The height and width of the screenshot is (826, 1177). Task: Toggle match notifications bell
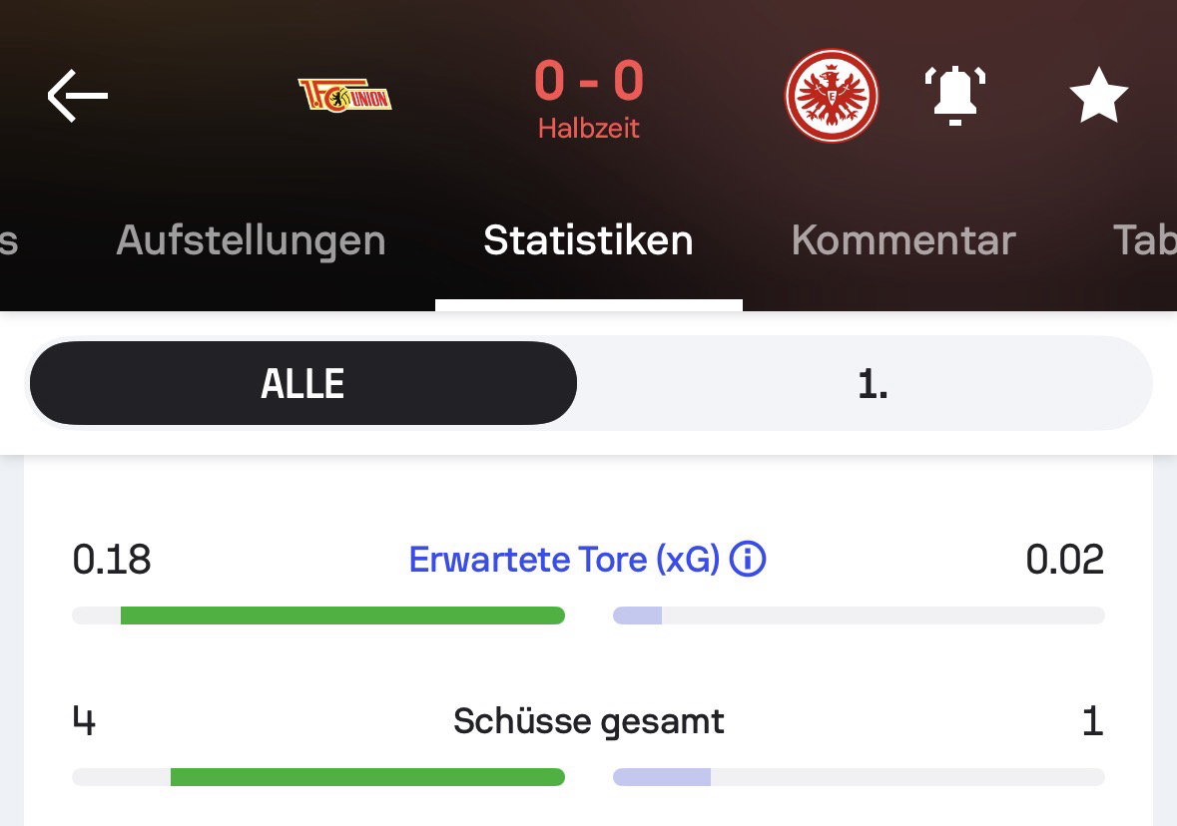(954, 96)
